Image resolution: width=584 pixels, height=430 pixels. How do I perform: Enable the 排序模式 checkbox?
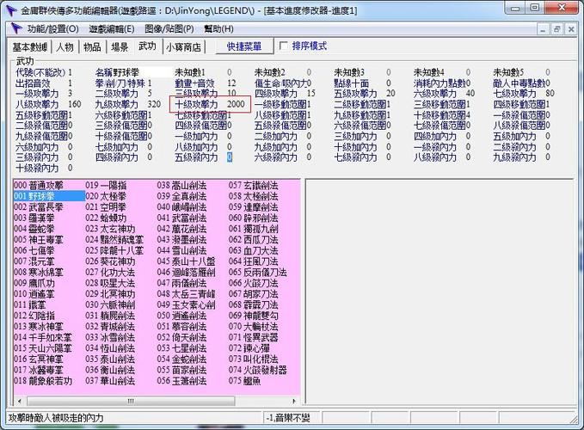pyautogui.click(x=284, y=46)
